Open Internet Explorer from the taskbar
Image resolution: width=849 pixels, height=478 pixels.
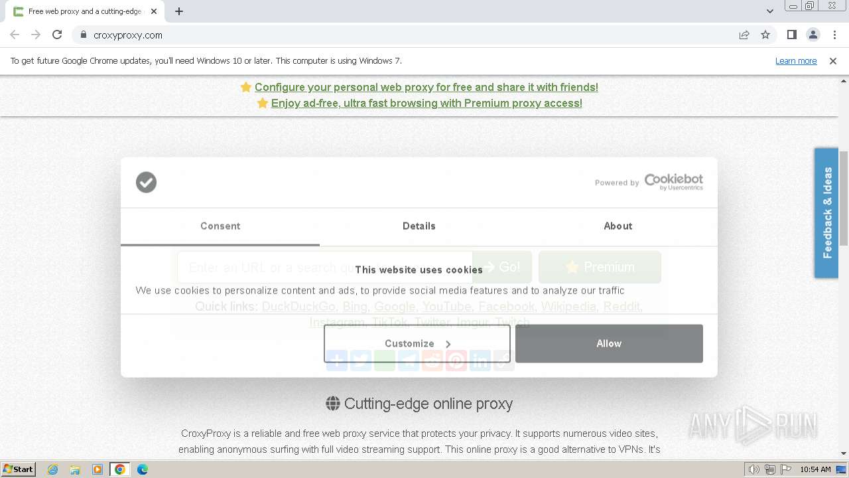click(53, 469)
